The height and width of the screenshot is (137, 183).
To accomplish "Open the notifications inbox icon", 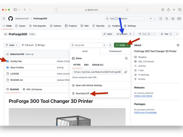I will [173, 19].
